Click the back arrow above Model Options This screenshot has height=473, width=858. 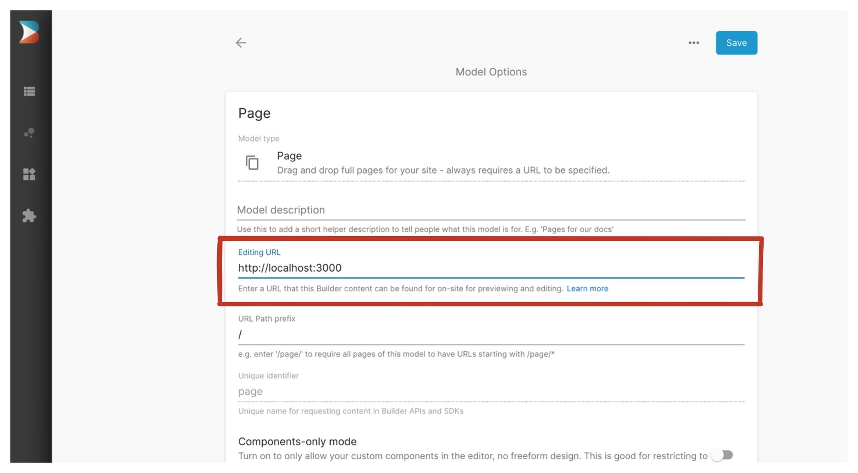click(241, 42)
